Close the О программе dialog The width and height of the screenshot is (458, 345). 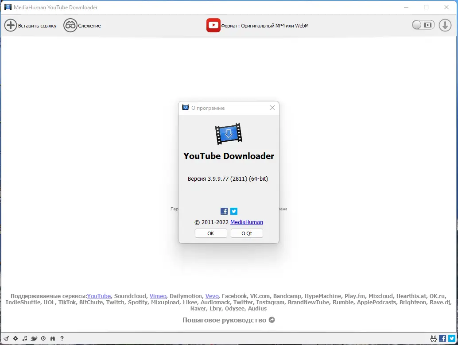click(x=272, y=108)
